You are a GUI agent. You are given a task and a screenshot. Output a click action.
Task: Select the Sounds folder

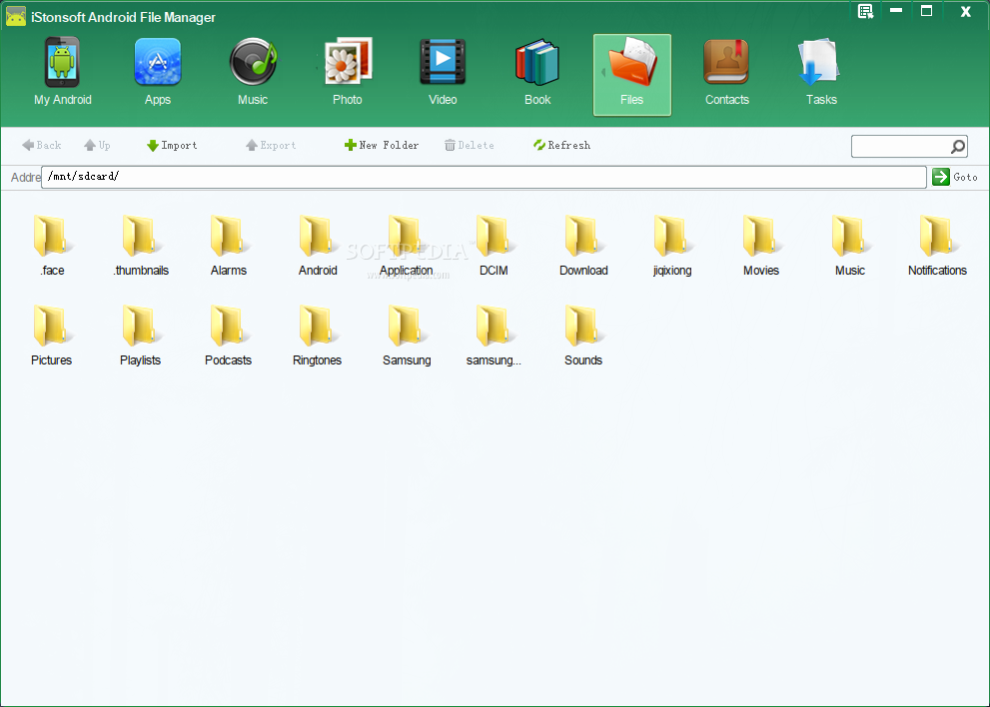point(583,336)
